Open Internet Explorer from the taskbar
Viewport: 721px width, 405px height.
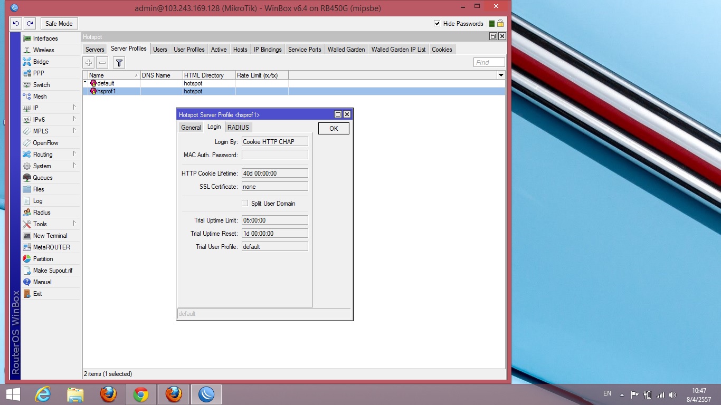(x=43, y=394)
